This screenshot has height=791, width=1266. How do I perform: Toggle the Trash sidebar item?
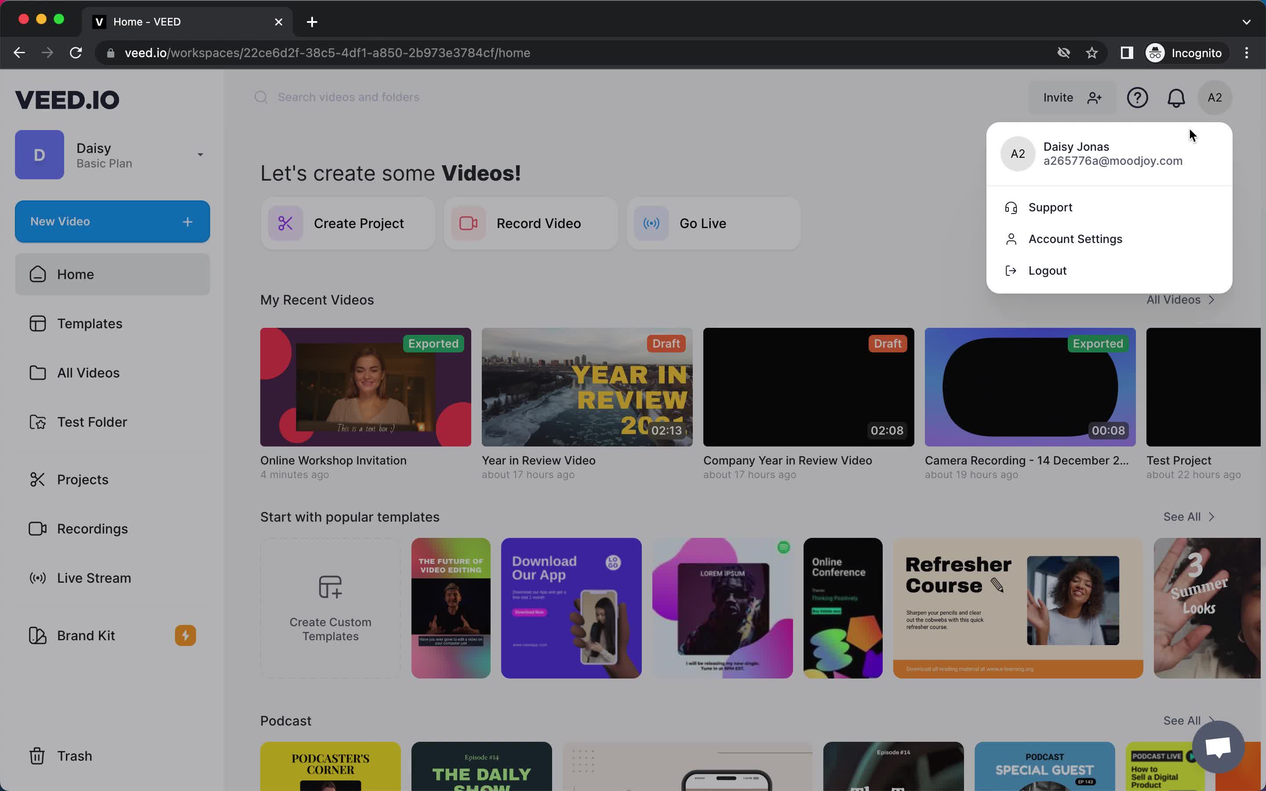(75, 755)
